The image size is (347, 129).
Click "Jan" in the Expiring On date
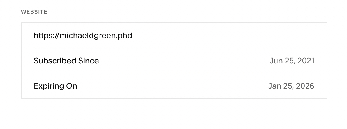[274, 86]
